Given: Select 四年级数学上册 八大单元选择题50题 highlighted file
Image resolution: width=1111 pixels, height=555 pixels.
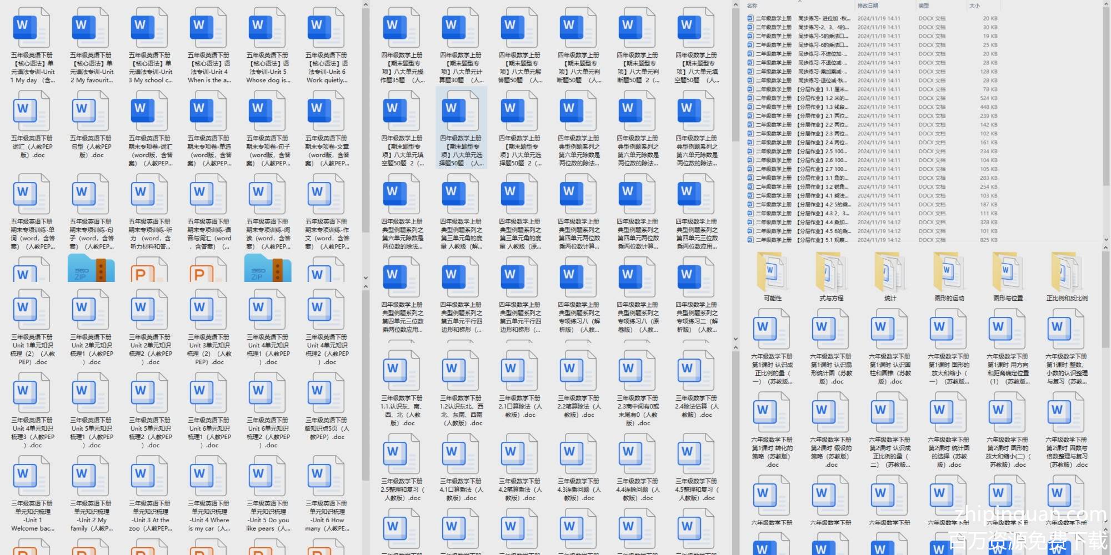Looking at the screenshot, I should tap(461, 128).
